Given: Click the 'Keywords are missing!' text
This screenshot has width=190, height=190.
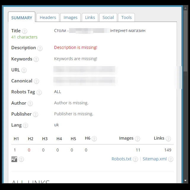Looking at the screenshot, I should point(76,59).
